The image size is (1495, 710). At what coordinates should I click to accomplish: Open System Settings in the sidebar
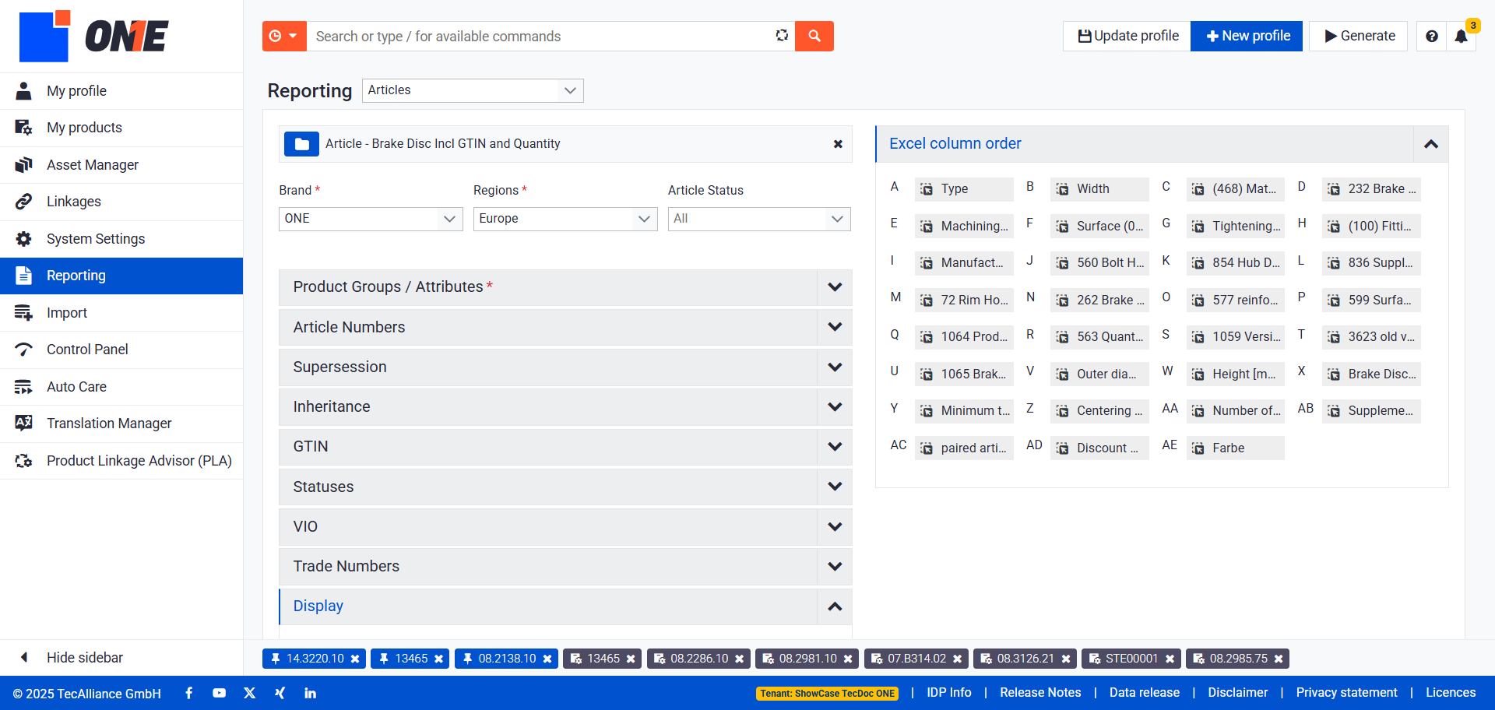coord(121,239)
